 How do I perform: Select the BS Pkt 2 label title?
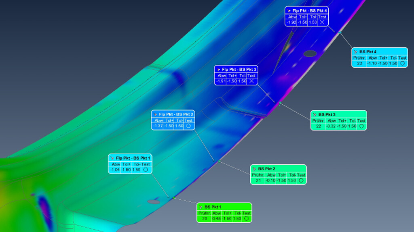pyautogui.click(x=266, y=169)
